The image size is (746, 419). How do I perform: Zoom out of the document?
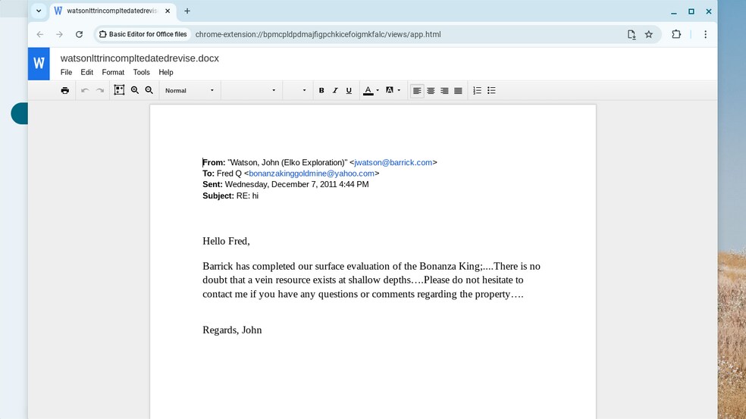tap(149, 90)
